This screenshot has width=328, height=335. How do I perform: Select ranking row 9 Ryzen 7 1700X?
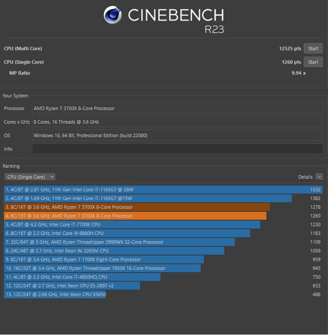click(163, 259)
